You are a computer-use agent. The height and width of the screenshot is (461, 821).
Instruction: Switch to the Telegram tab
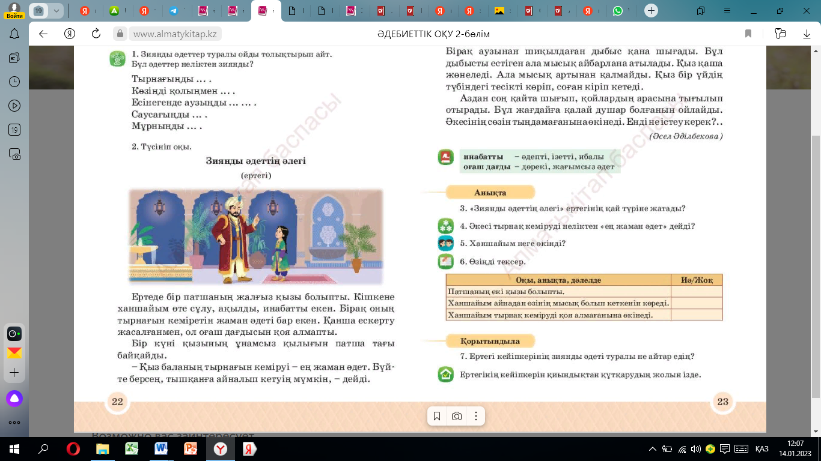point(173,11)
